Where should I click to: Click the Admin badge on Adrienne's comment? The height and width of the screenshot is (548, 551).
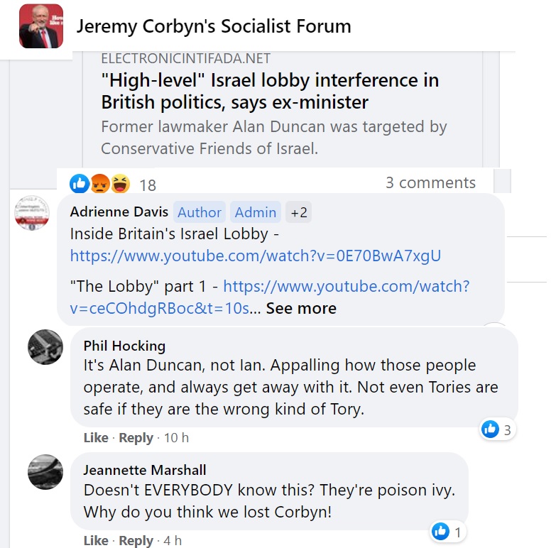point(256,212)
